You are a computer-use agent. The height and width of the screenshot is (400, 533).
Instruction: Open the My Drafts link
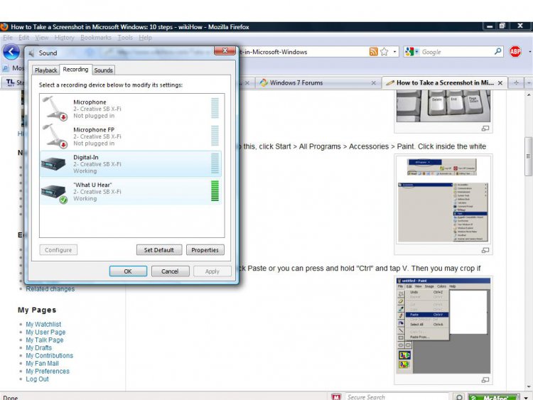(39, 347)
